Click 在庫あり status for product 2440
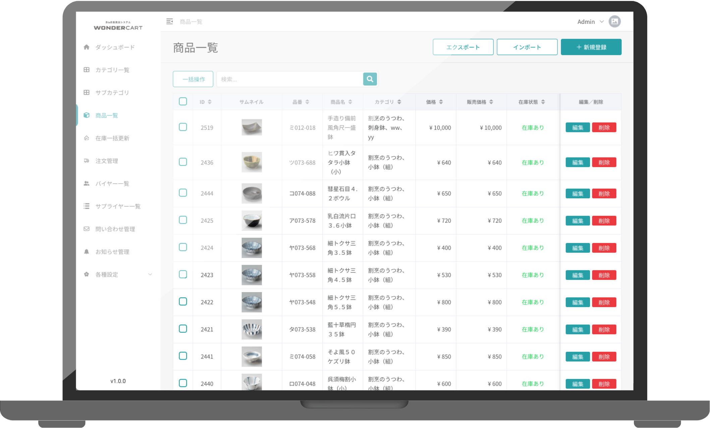 pos(533,384)
